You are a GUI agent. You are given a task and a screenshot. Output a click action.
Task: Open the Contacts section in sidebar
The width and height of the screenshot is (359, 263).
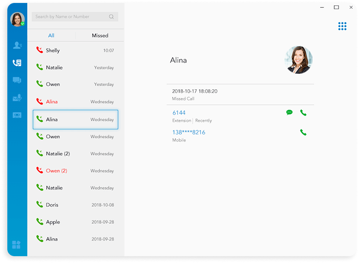pos(17,45)
